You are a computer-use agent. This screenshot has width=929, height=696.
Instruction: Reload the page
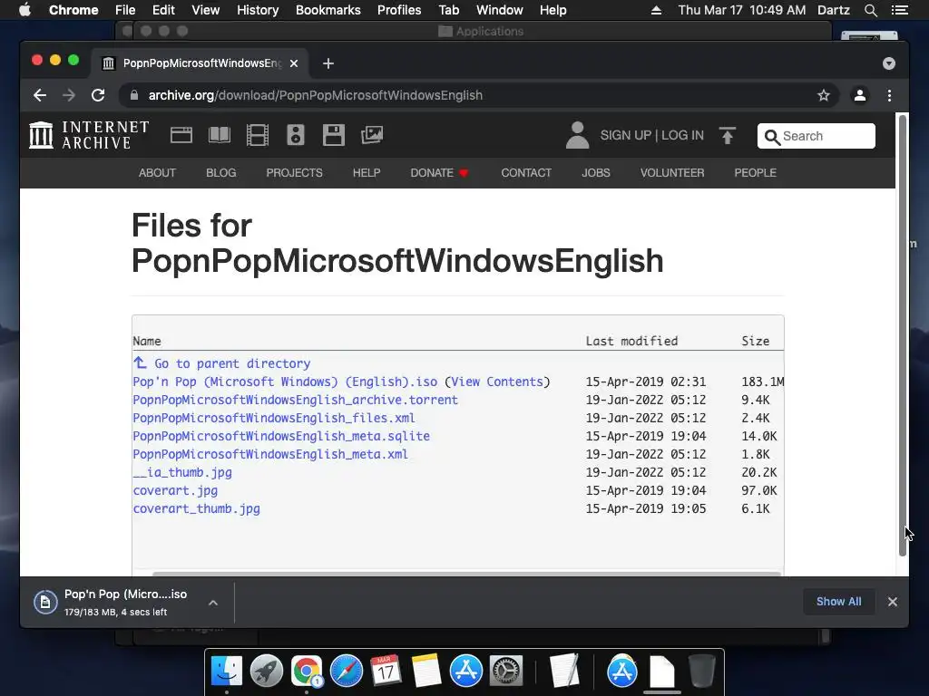[x=98, y=95]
